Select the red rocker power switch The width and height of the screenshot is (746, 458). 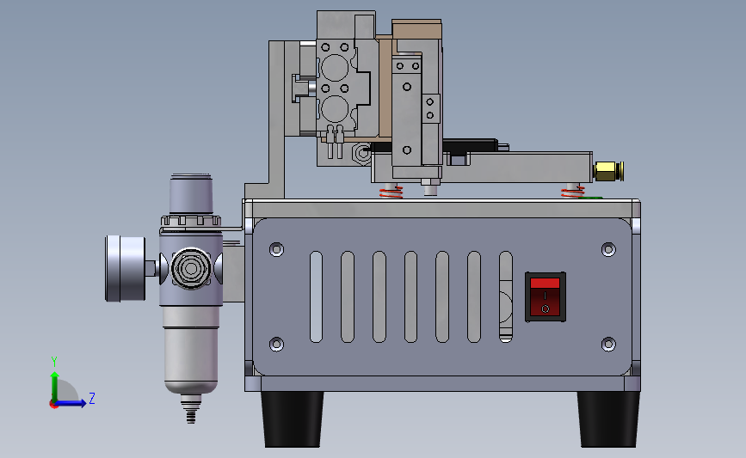tap(546, 297)
